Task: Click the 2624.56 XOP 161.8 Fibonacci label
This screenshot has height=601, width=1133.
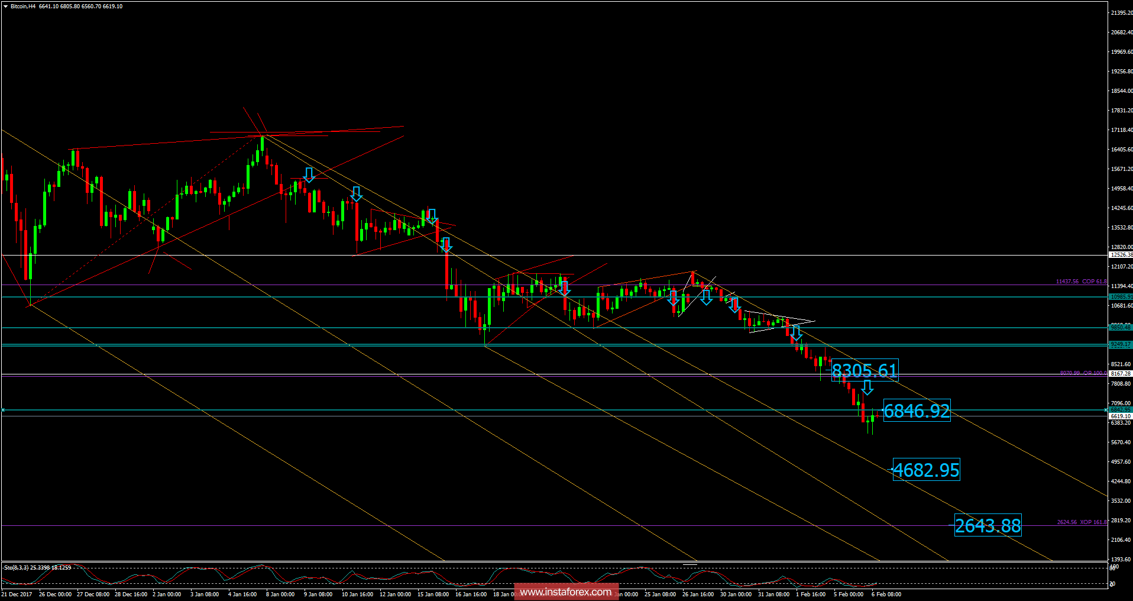Action: tap(1082, 522)
